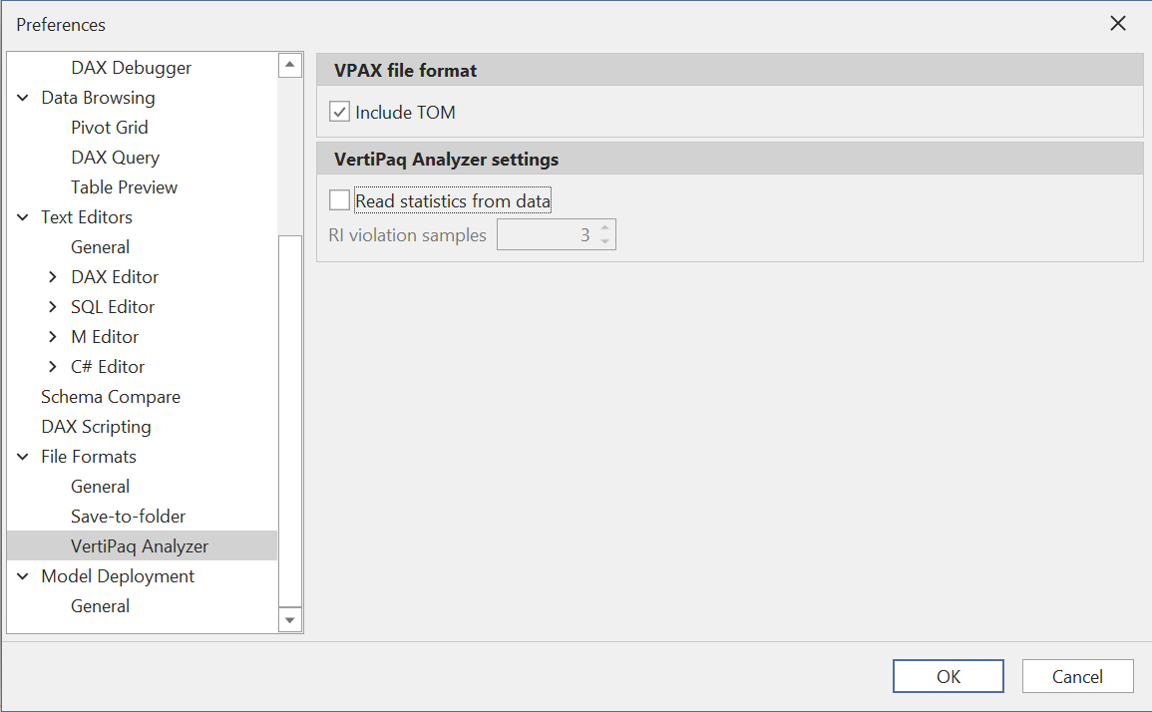Select the DAX Editor label
The image size is (1152, 712).
pyautogui.click(x=115, y=277)
